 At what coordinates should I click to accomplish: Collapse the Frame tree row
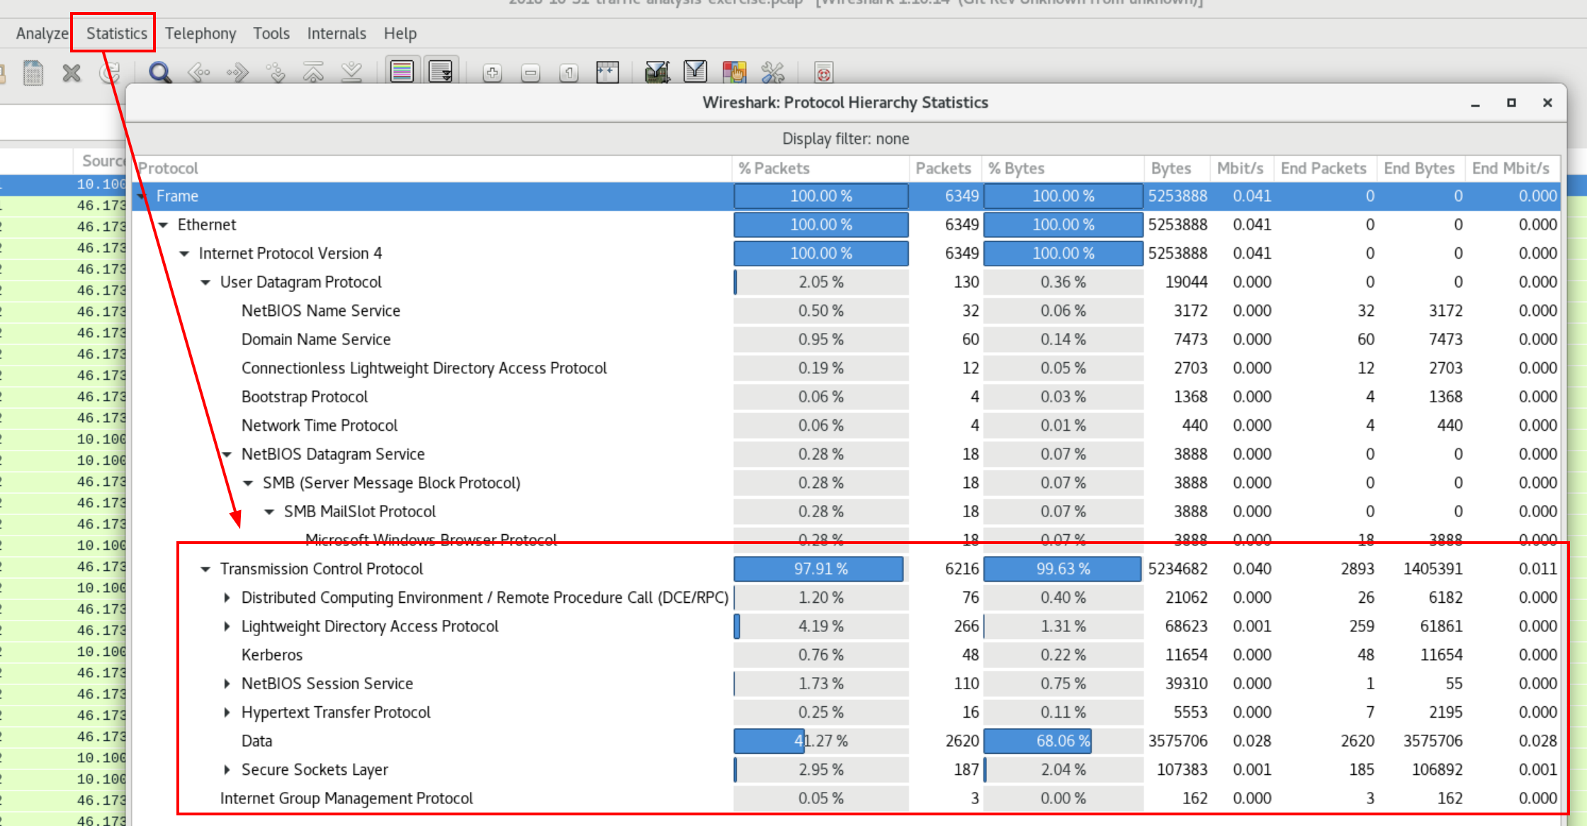coord(142,196)
